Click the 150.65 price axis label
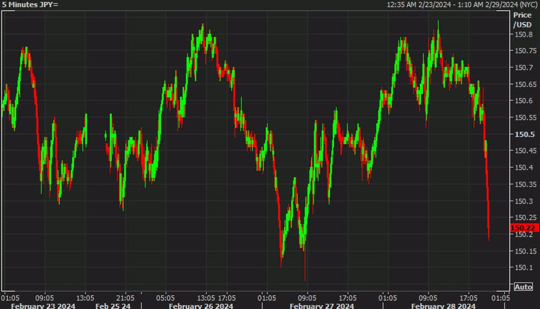This screenshot has height=309, width=540. 525,84
